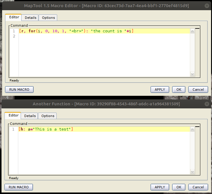Click scroll down arrow in Another Function editor
The height and width of the screenshot is (194, 212).
[193, 172]
